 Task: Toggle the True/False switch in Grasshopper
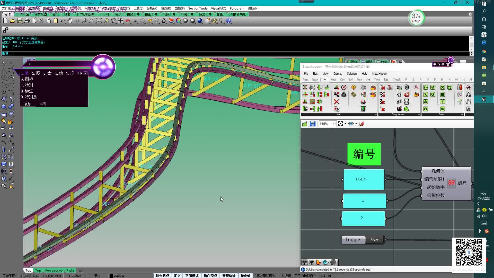click(374, 240)
